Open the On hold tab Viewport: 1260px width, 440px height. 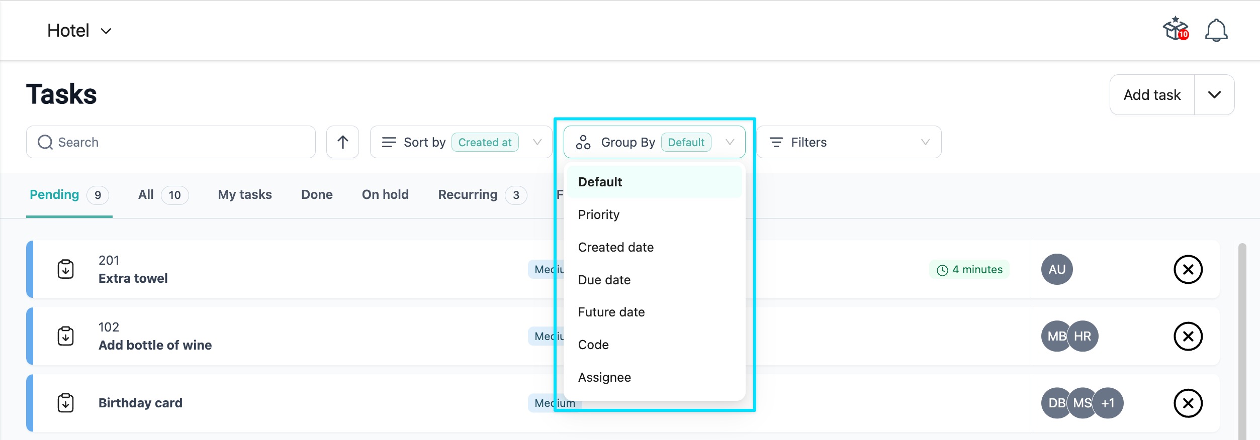coord(385,195)
